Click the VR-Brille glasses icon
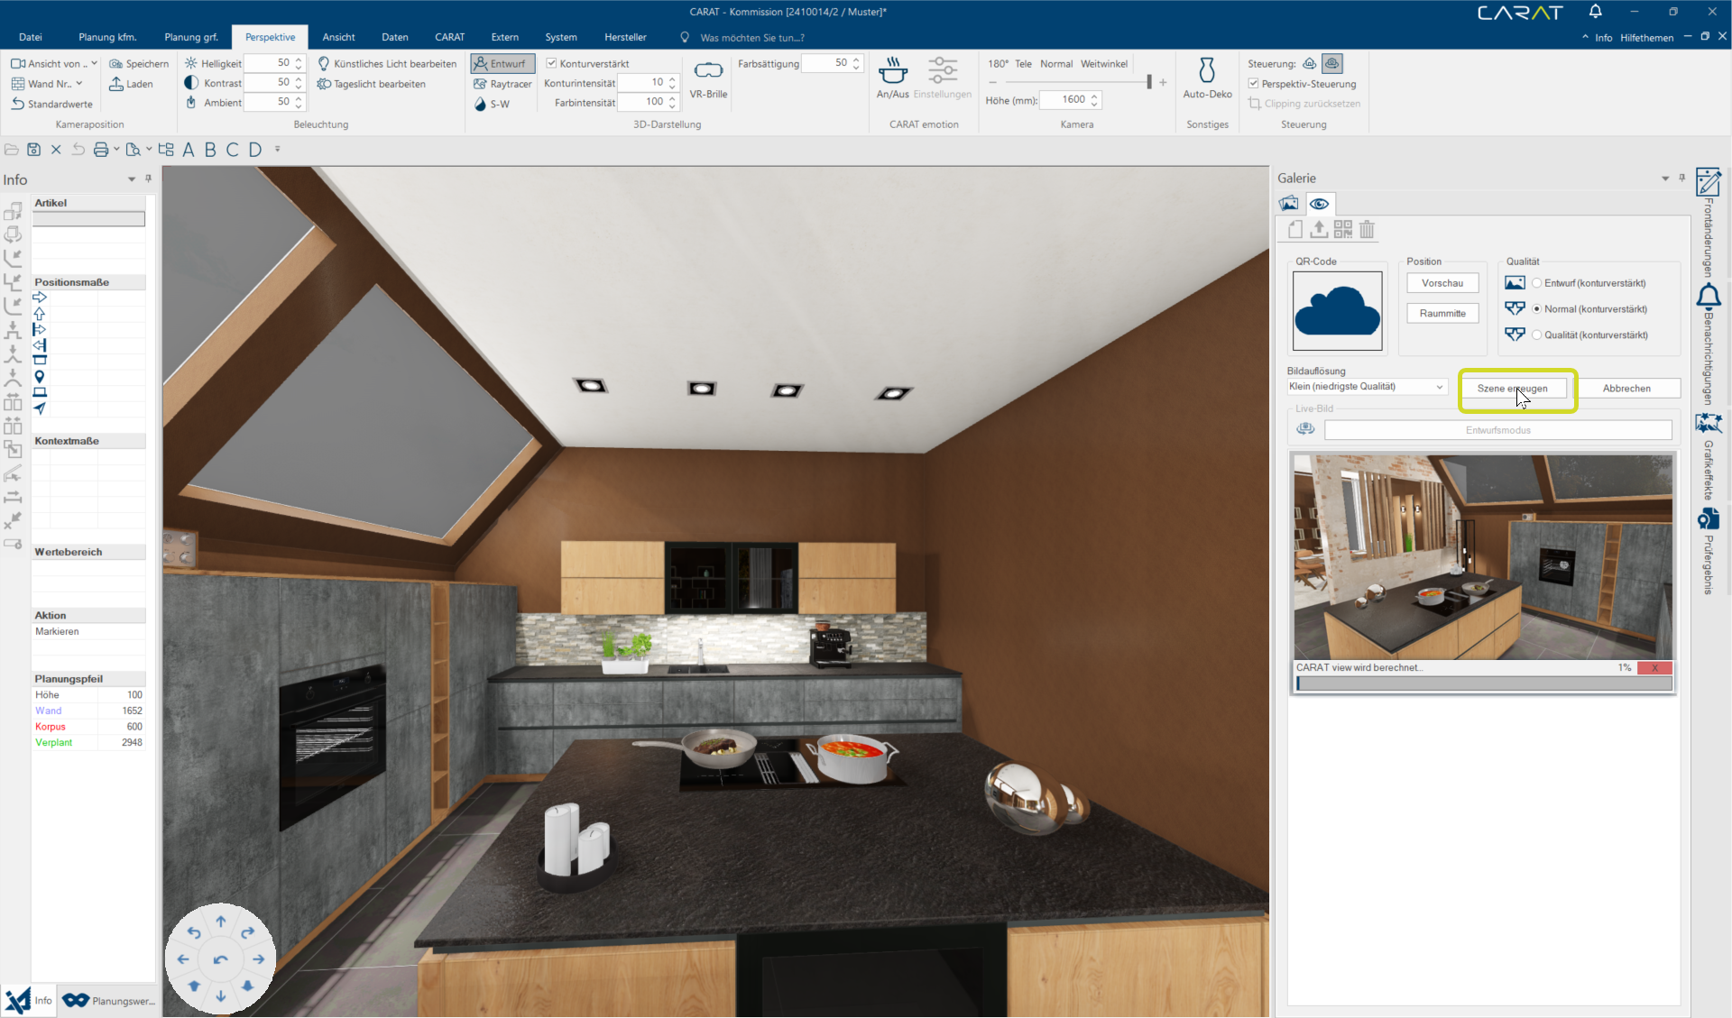The image size is (1732, 1018). 708,71
